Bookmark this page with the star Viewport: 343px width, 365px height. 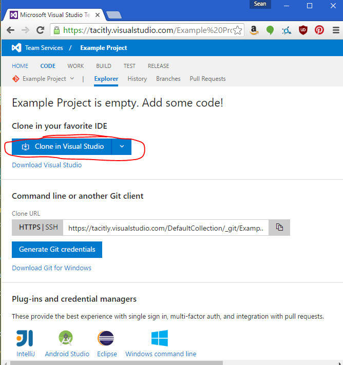pos(238,30)
